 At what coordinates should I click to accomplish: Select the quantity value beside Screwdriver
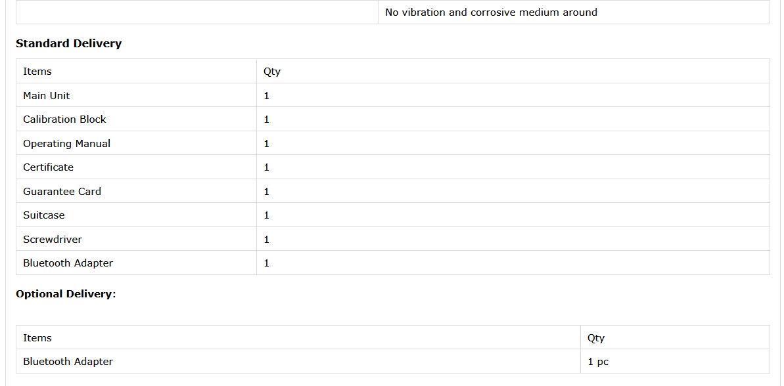267,240
